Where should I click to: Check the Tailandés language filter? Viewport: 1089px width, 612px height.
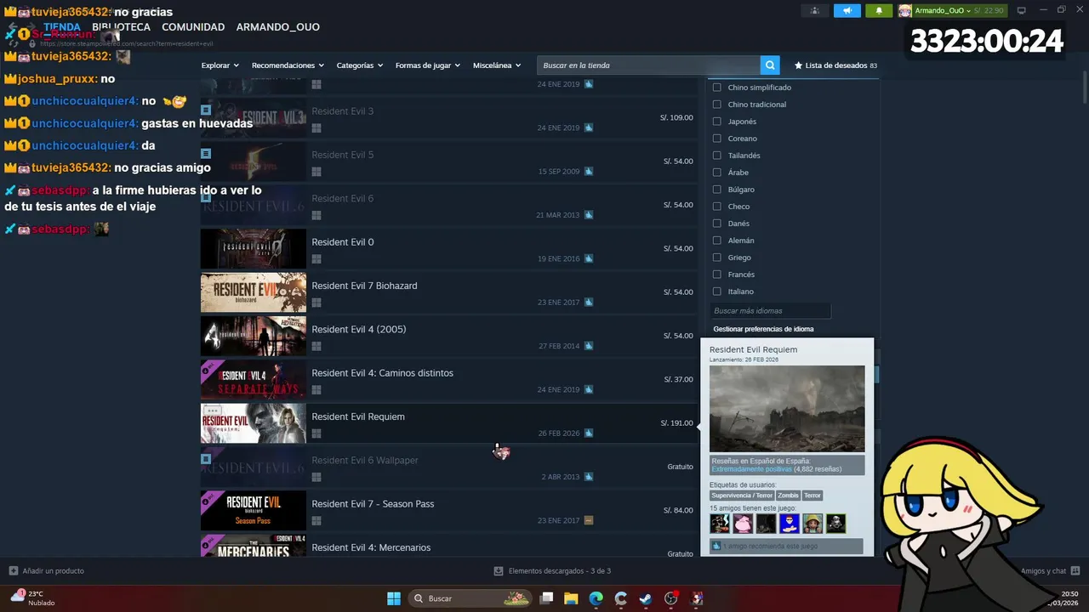click(x=716, y=156)
